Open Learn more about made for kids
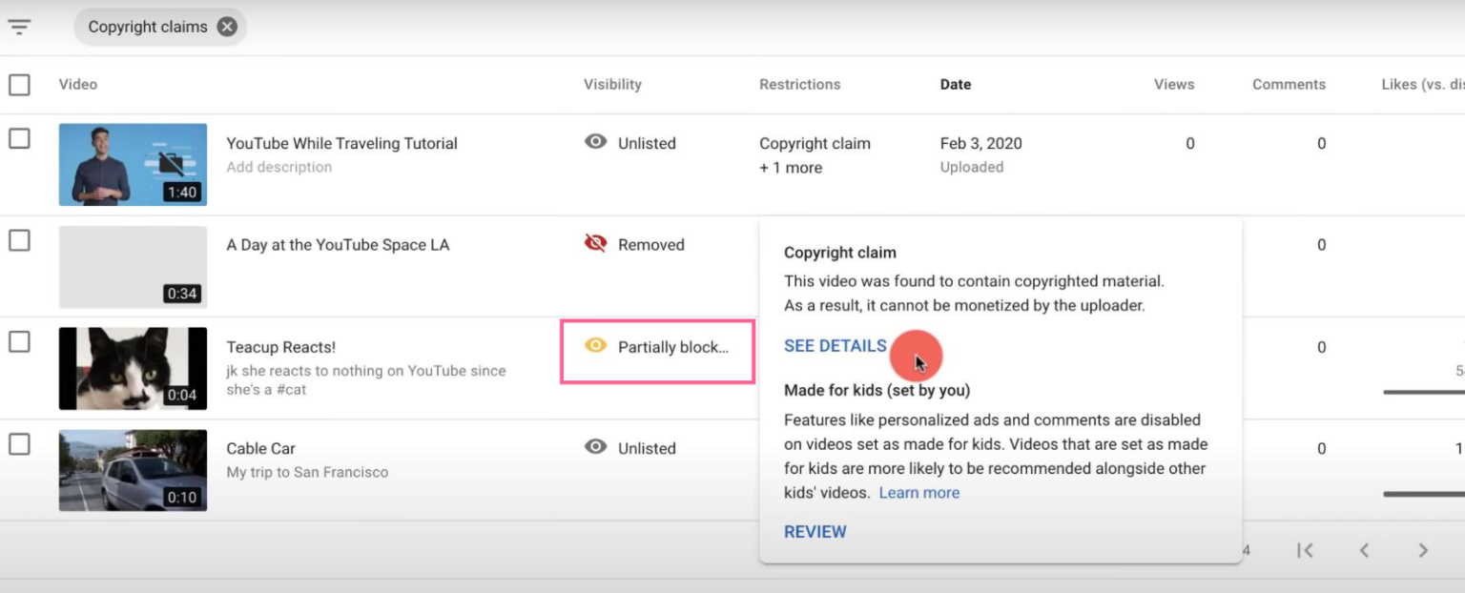This screenshot has height=593, width=1465. tap(918, 492)
